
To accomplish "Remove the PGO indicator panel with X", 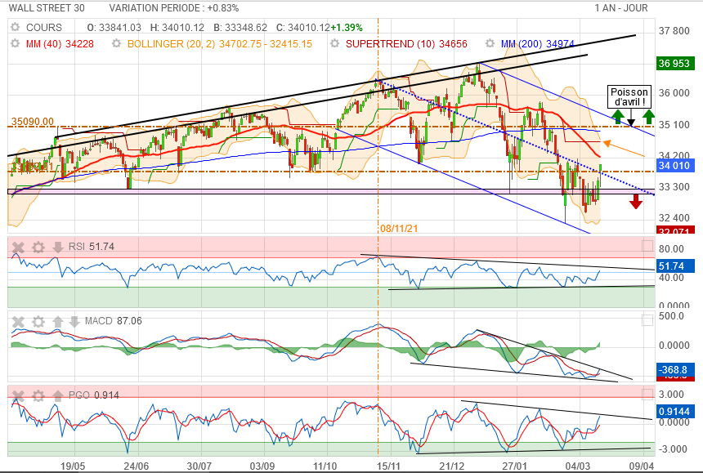I will pyautogui.click(x=18, y=395).
